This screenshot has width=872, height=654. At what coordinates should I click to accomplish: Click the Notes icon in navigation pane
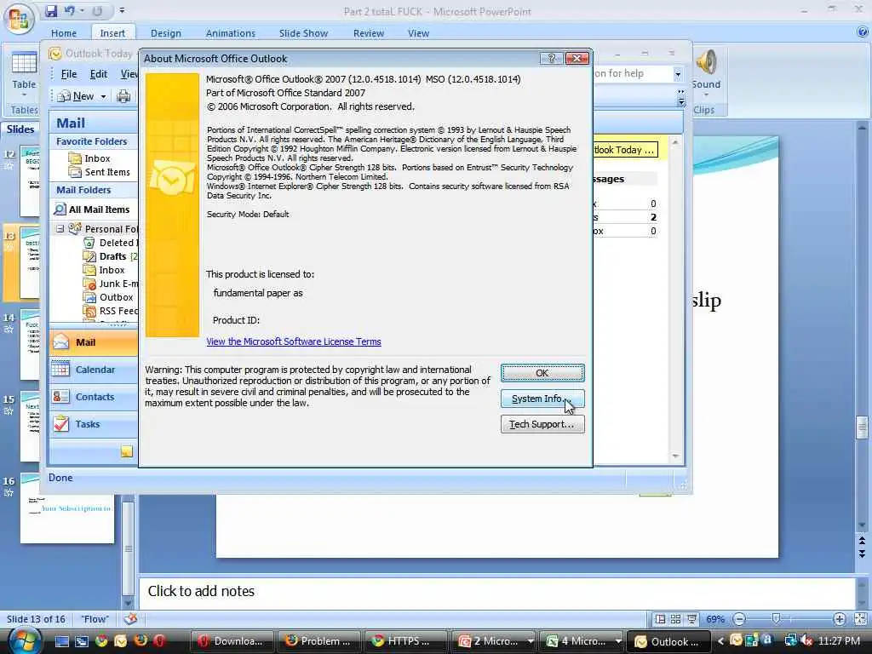click(x=127, y=451)
